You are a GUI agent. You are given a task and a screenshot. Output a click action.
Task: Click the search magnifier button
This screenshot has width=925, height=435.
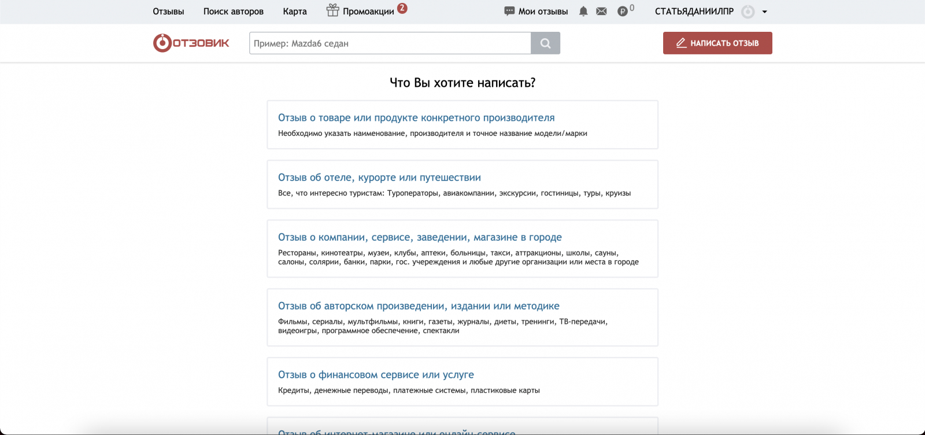point(545,43)
